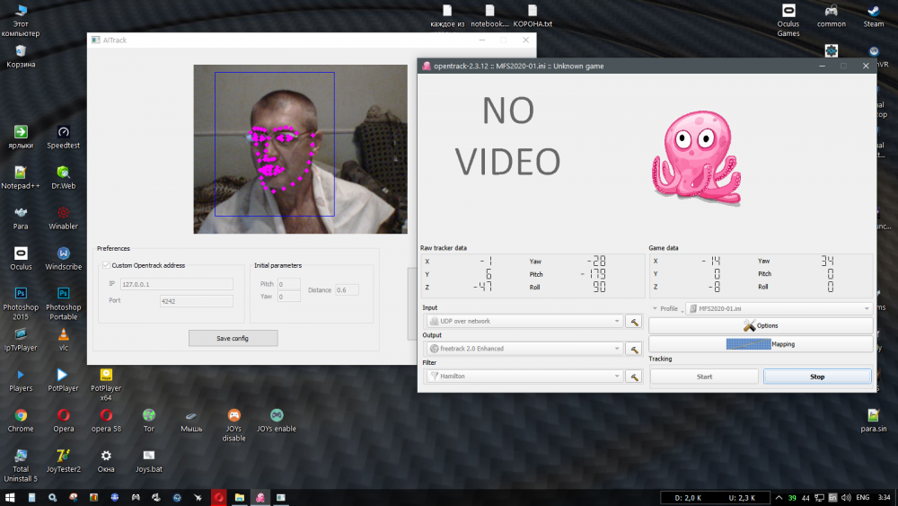Screen dimensions: 898x506
Task: Click Port field showing 4242
Action: coord(197,301)
